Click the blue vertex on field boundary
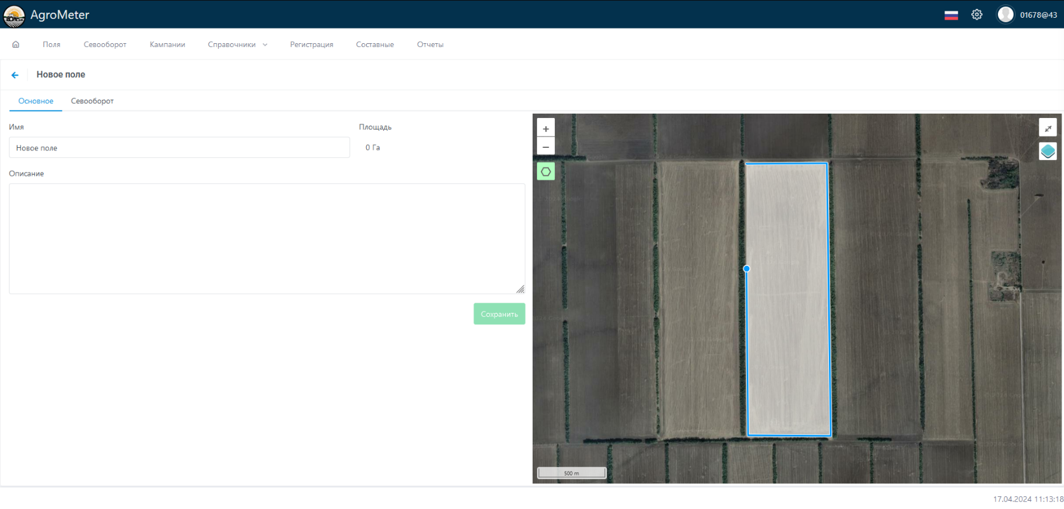1064x509 pixels. (x=747, y=269)
